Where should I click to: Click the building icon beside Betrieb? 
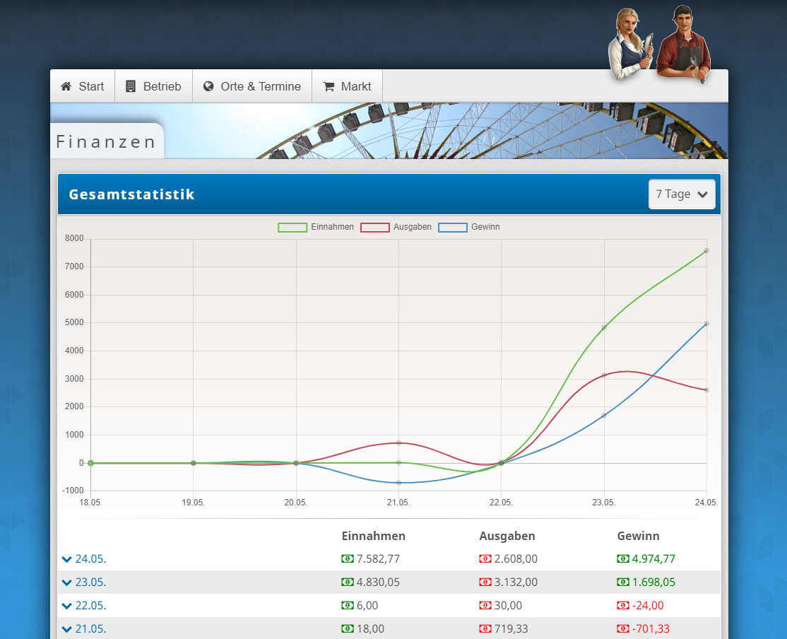tap(131, 86)
